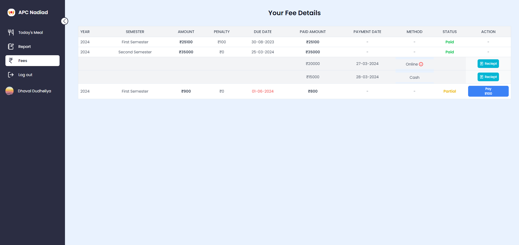Image resolution: width=519 pixels, height=245 pixels.
Task: Click the Pay ₹100 button
Action: [488, 91]
